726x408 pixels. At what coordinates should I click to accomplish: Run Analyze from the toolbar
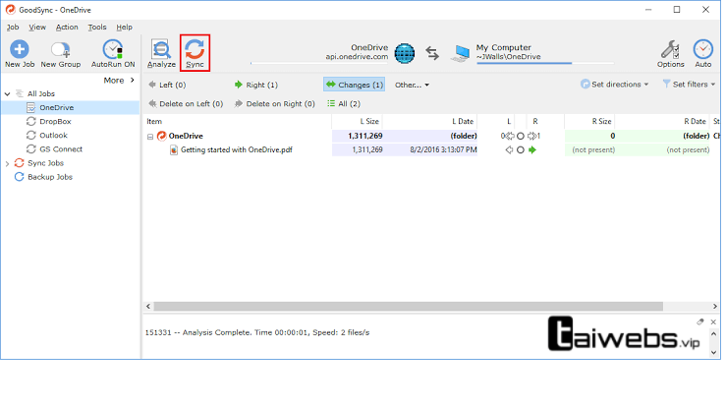pyautogui.click(x=161, y=54)
